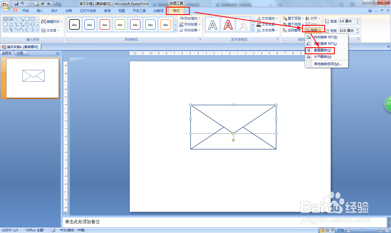Screen dimensions: 391x233
Task: Click the spell check status bar icon
Action: click(53, 230)
